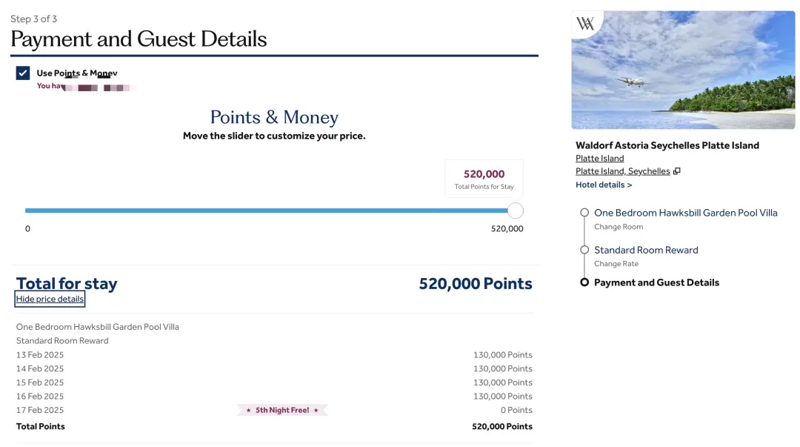Go to One Bedroom Hawksbill Garden Pool Villa step
800x447 pixels.
click(685, 213)
